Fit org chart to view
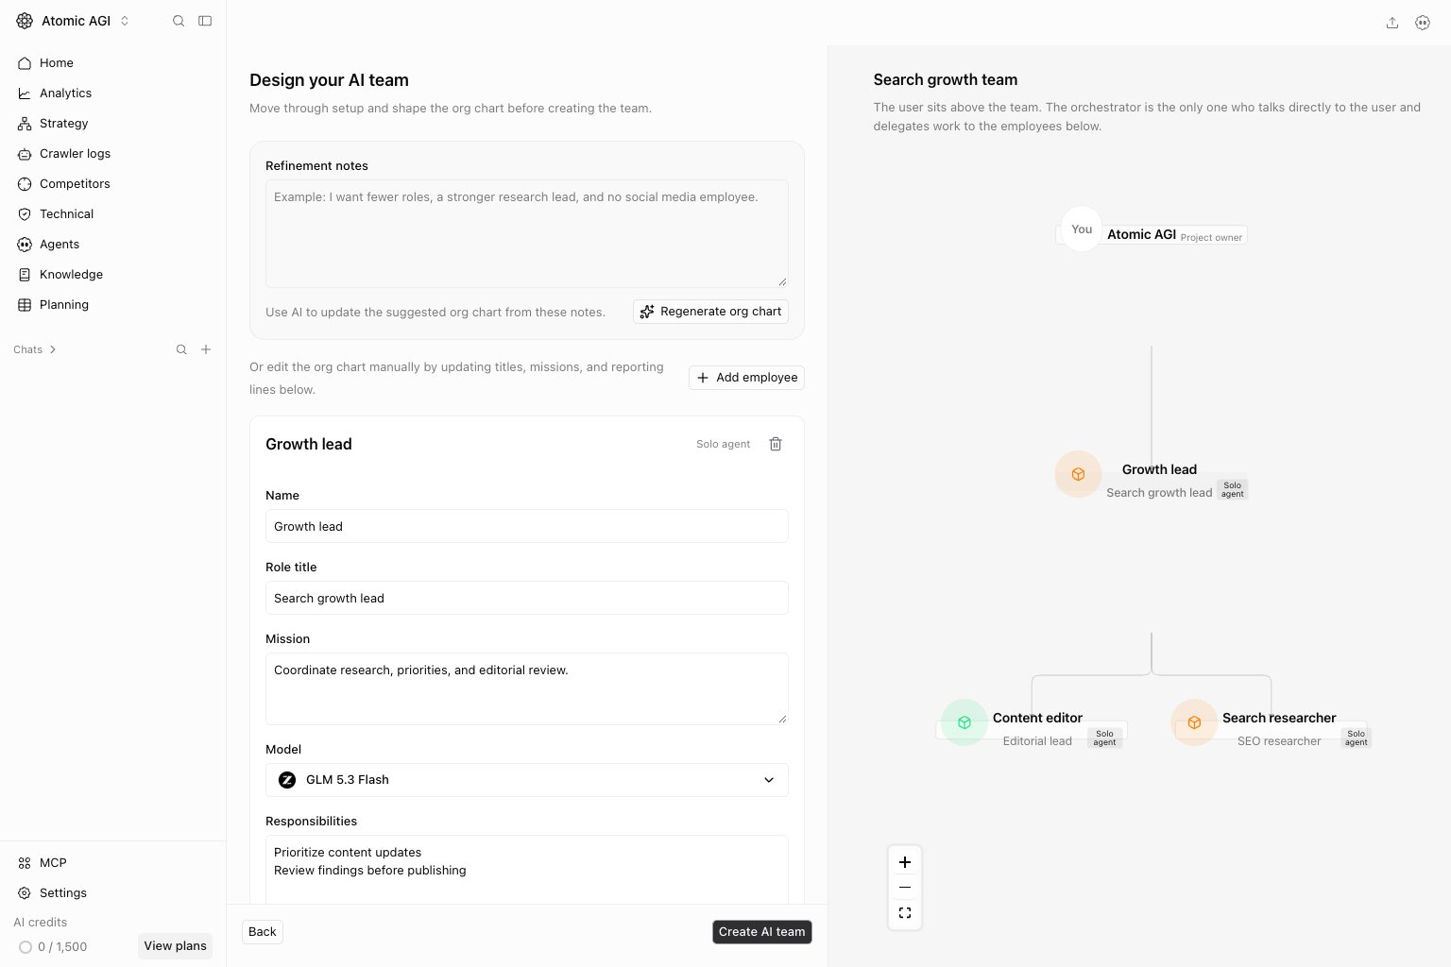This screenshot has height=967, width=1451. click(905, 913)
